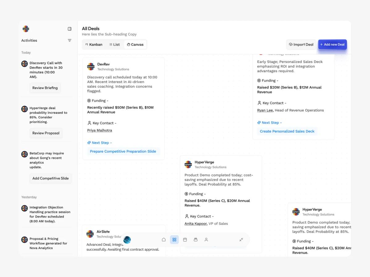Click the Import Deal button
The width and height of the screenshot is (370, 277).
(301, 45)
